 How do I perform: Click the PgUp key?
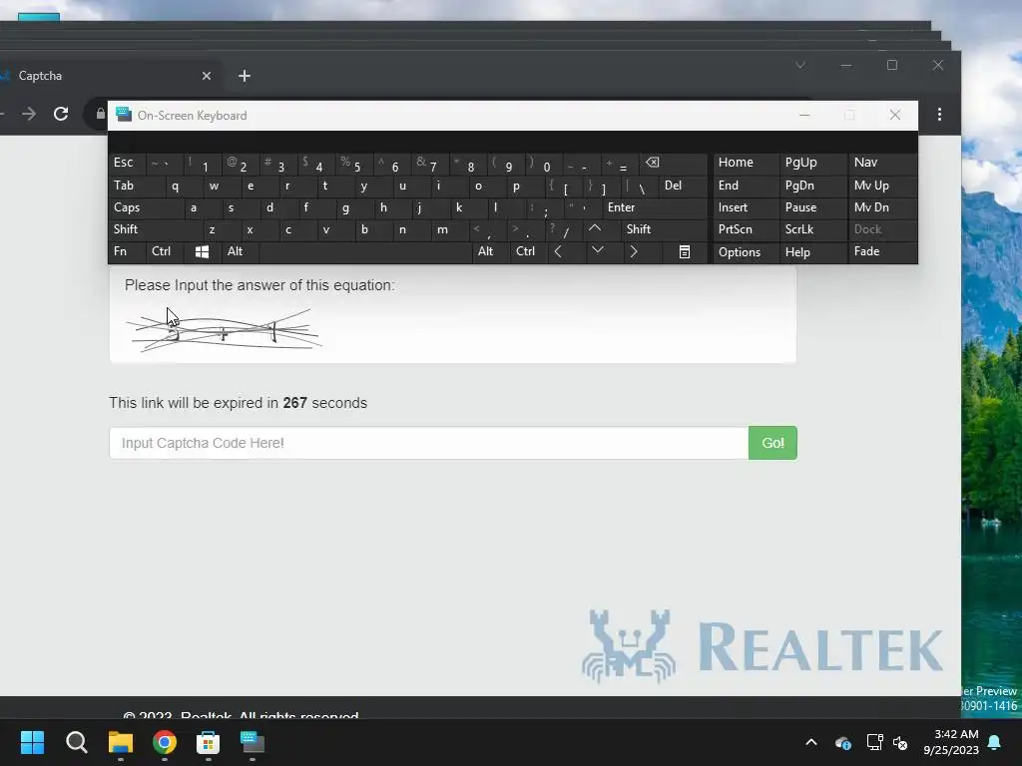pyautogui.click(x=812, y=163)
